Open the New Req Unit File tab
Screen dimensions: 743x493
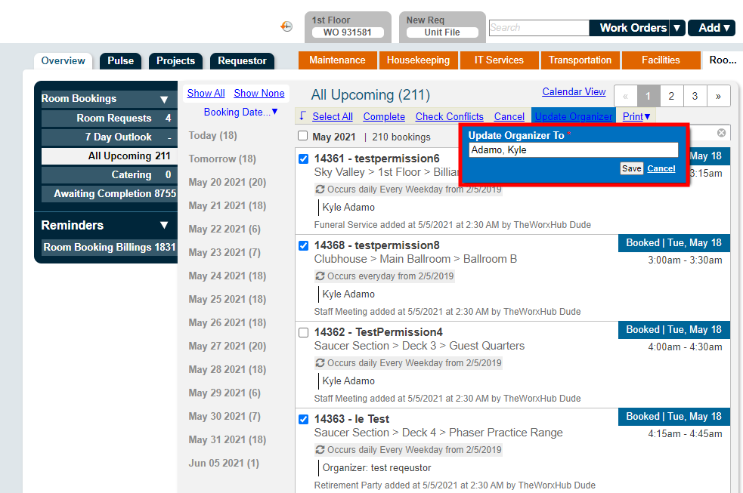coord(442,26)
